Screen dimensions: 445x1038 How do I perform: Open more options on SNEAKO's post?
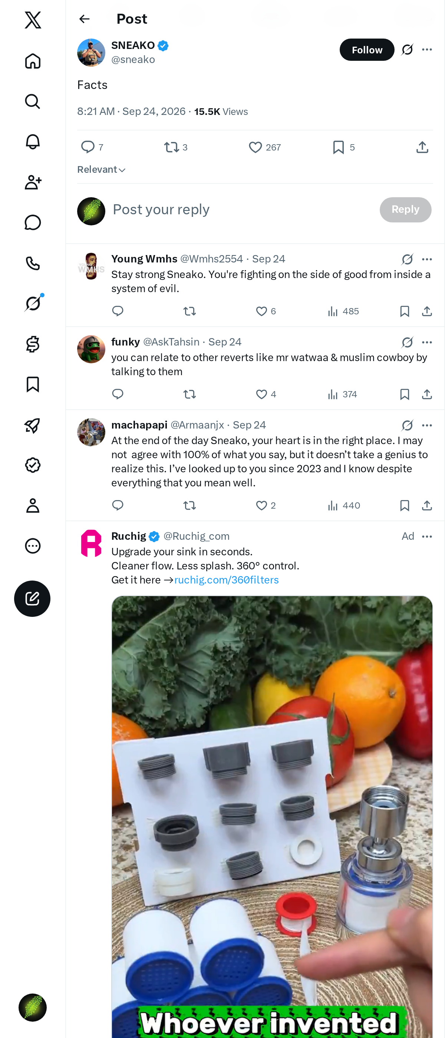point(427,50)
